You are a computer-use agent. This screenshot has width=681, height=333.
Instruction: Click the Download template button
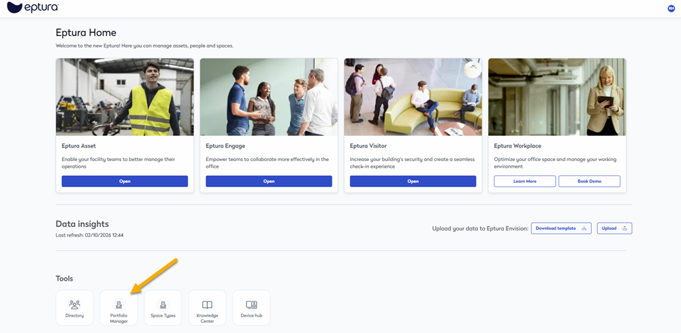pos(560,228)
